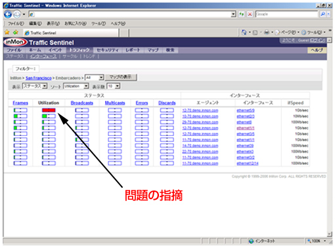Open the セキュリティ navigation tab
The image size is (335, 249).
(x=107, y=50)
